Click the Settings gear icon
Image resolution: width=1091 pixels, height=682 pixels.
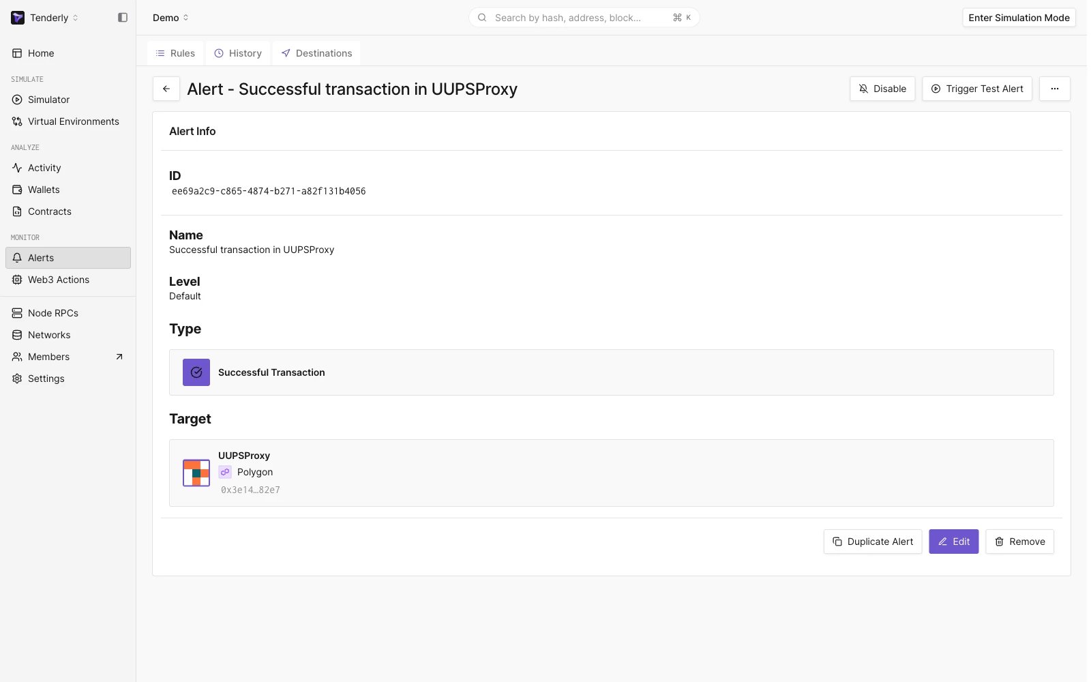[17, 379]
